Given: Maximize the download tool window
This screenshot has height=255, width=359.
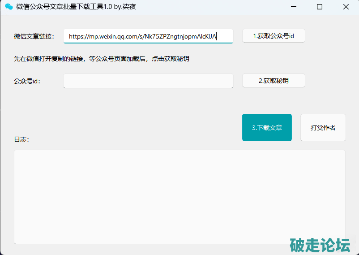Looking at the screenshot, I should click(320, 7).
